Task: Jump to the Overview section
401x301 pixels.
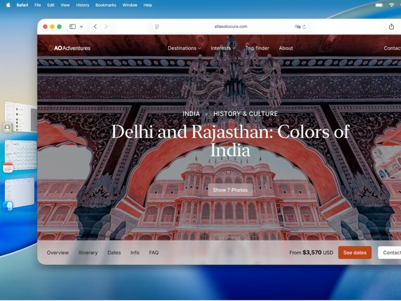Action: pos(58,253)
